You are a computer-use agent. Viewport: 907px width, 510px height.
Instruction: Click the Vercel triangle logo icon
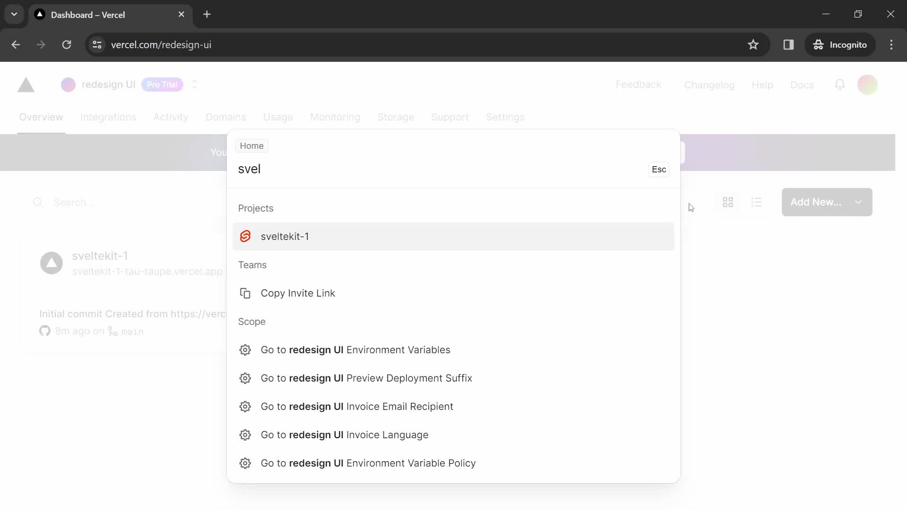tap(26, 84)
